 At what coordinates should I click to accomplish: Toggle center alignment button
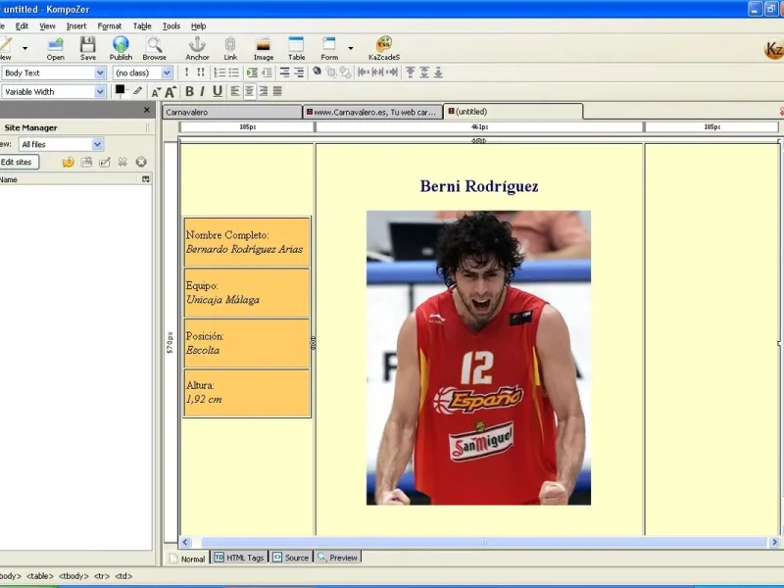pos(249,91)
